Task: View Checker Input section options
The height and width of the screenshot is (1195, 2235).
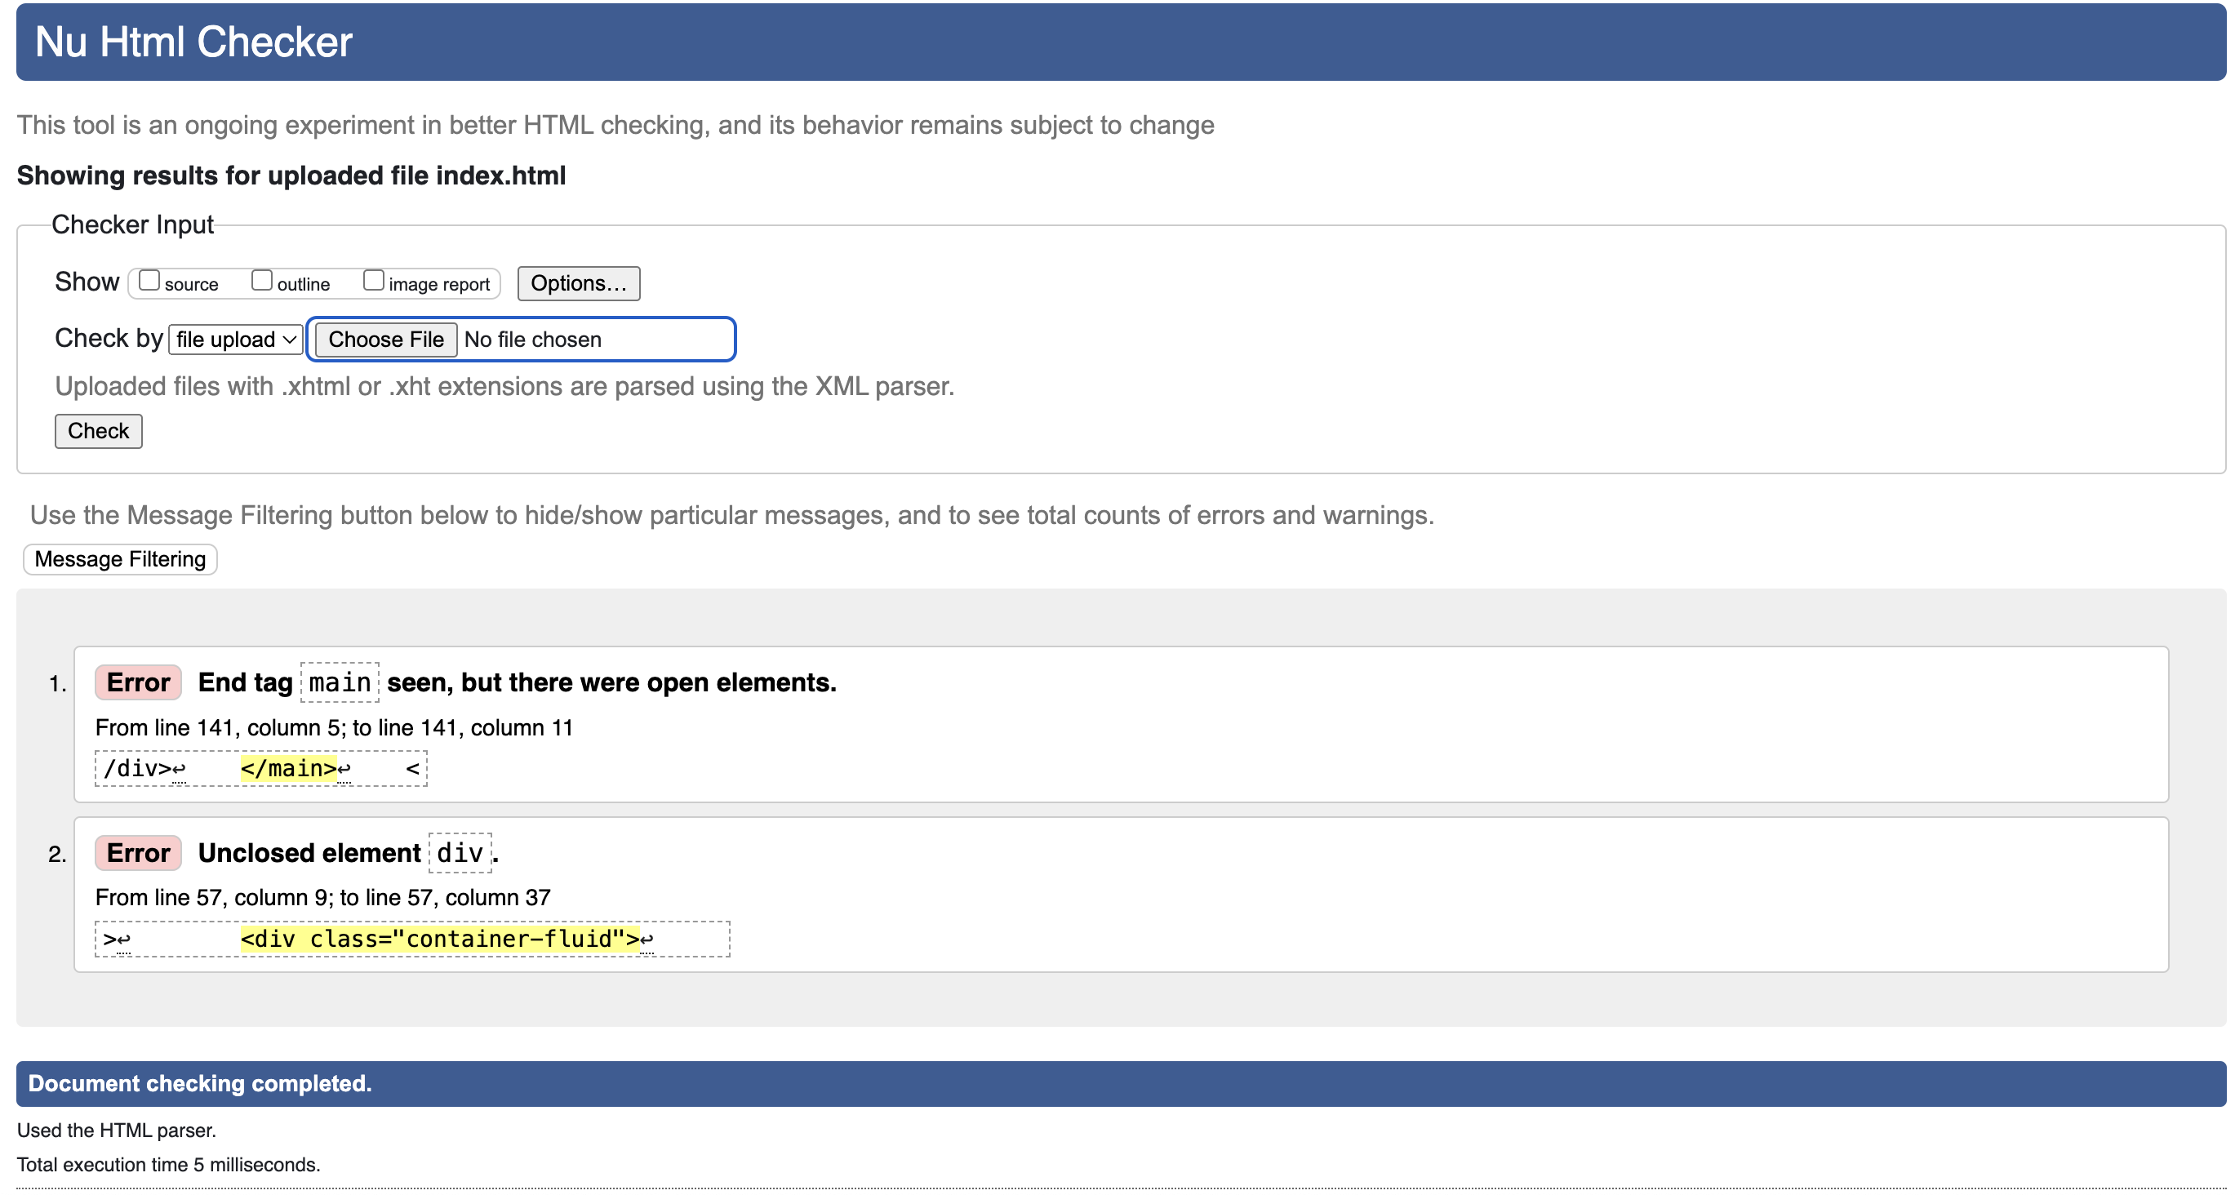Action: (578, 282)
